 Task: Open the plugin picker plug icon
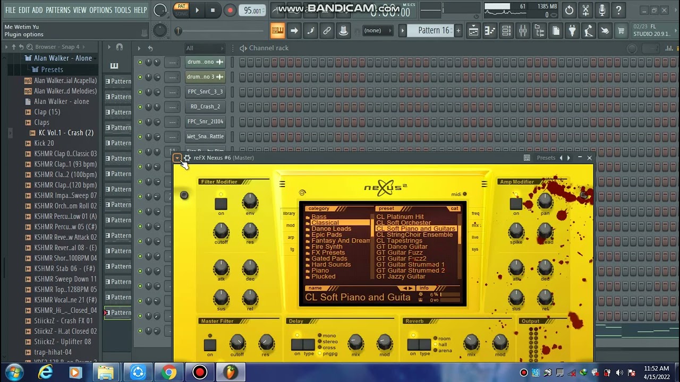click(572, 31)
